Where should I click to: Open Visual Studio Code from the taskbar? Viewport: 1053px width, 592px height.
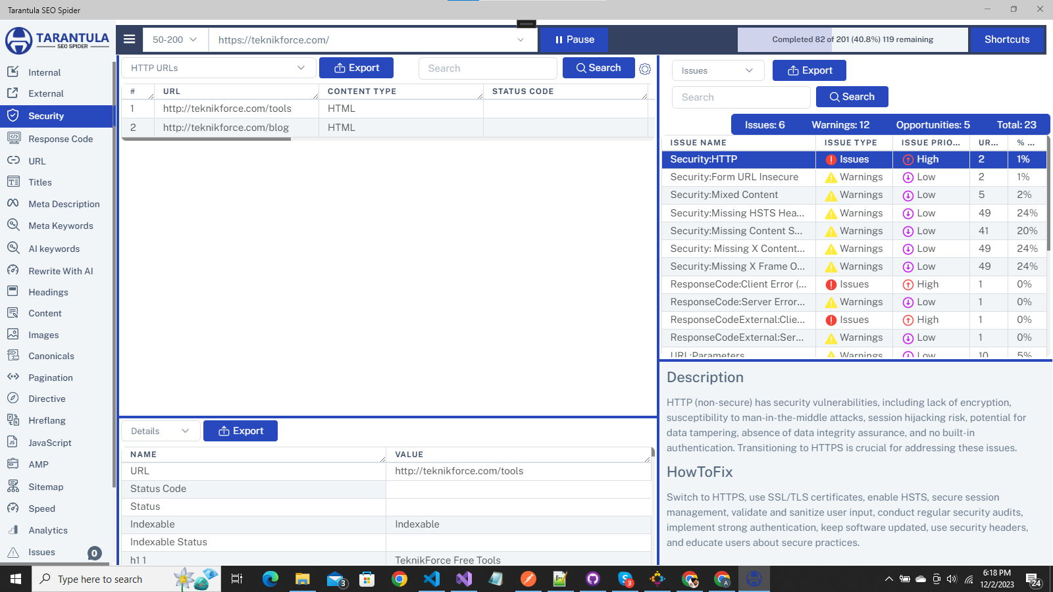coord(432,579)
